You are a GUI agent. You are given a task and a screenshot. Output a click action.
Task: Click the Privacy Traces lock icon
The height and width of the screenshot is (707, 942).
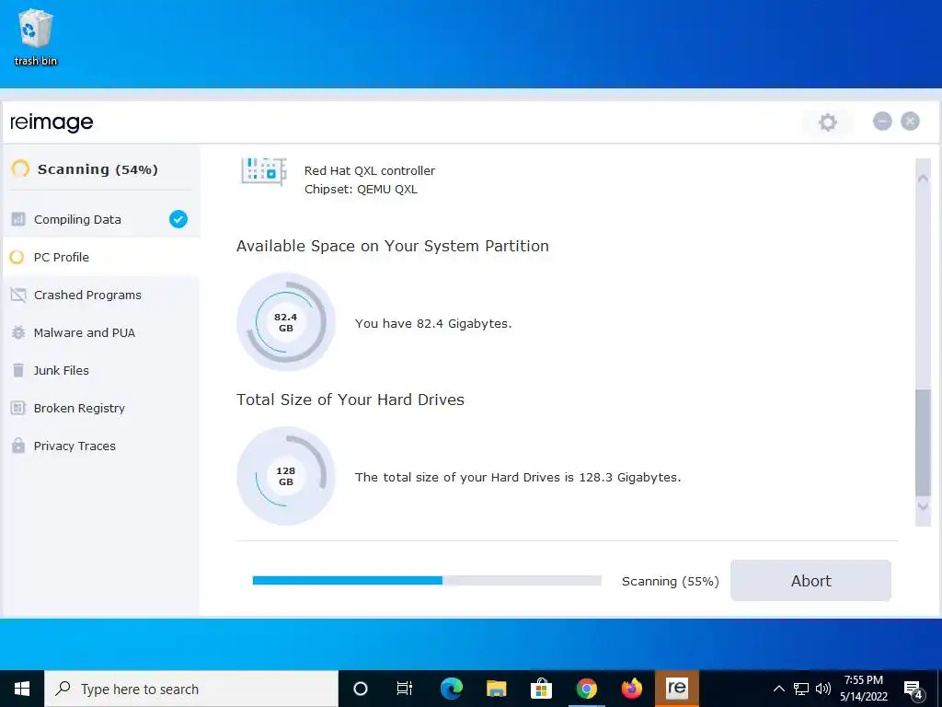tap(18, 446)
